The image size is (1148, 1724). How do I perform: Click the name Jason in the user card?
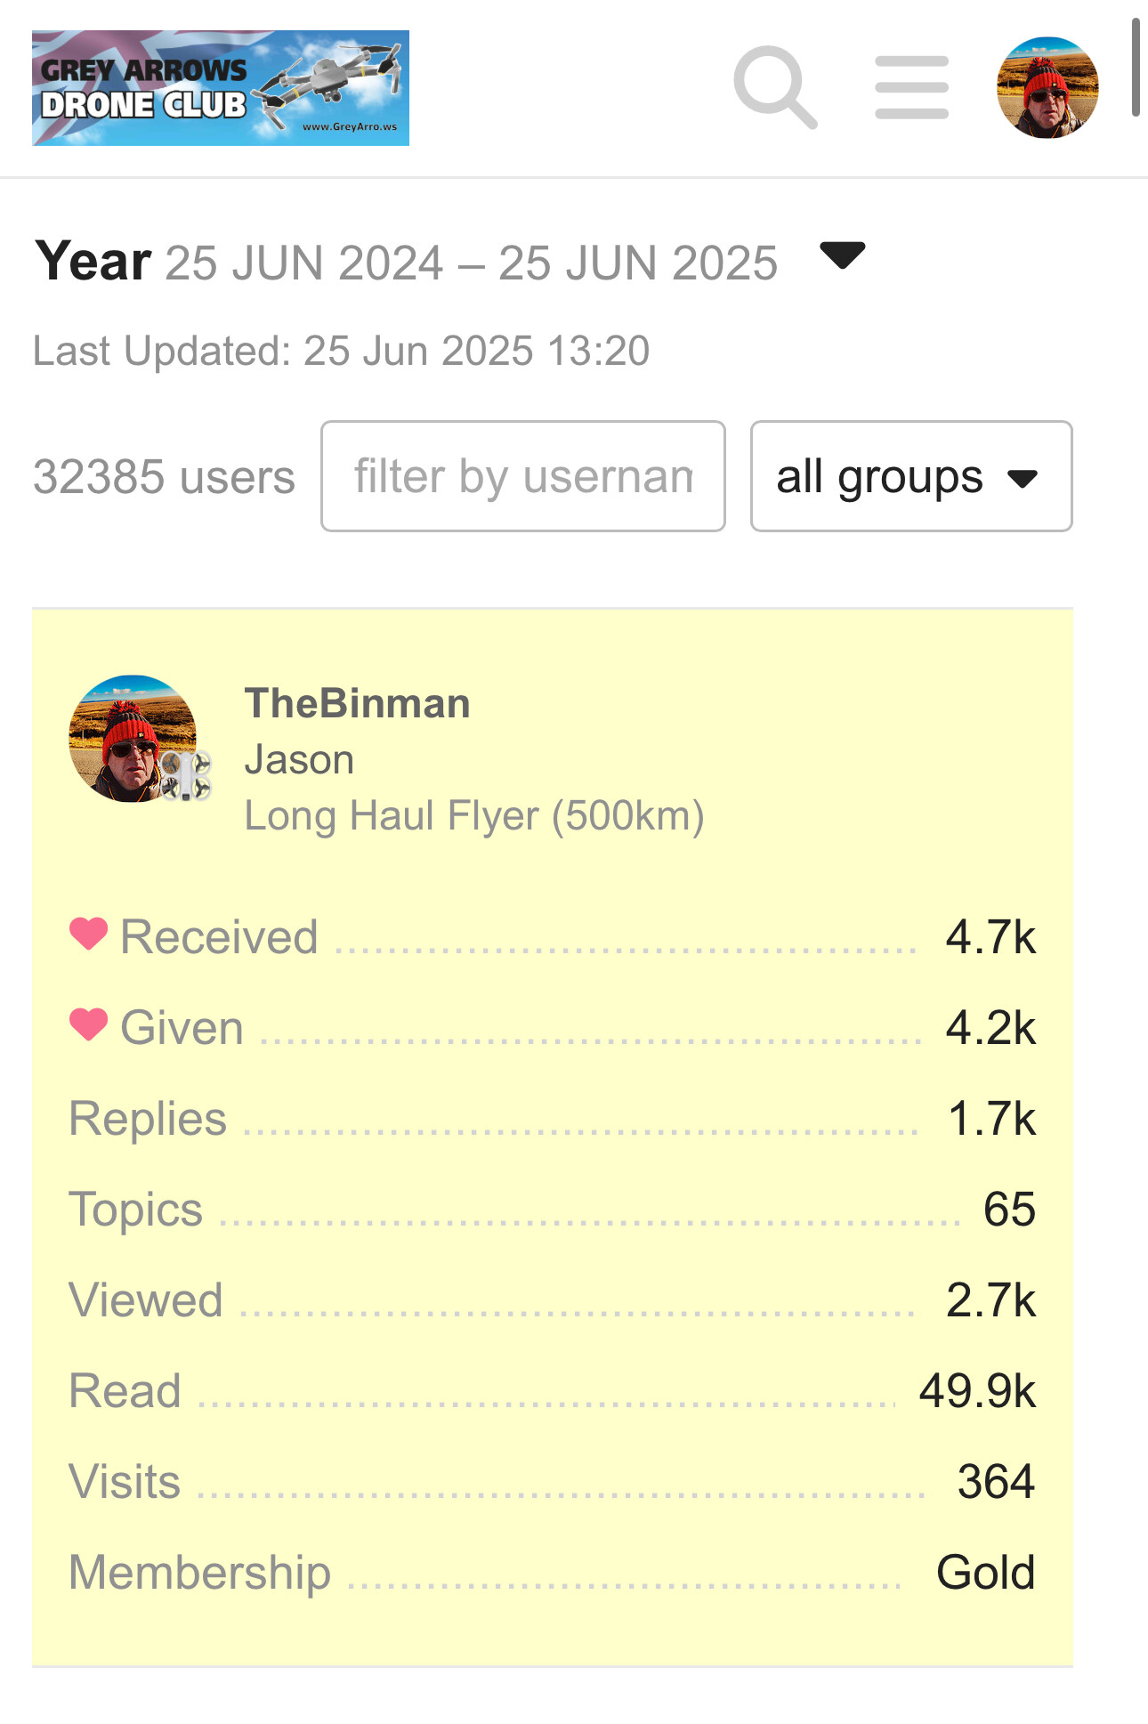tap(299, 760)
